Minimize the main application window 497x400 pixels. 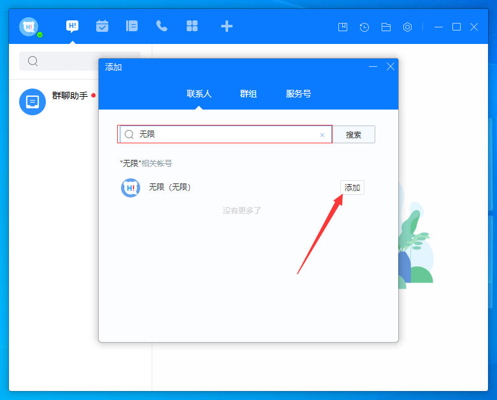point(438,27)
